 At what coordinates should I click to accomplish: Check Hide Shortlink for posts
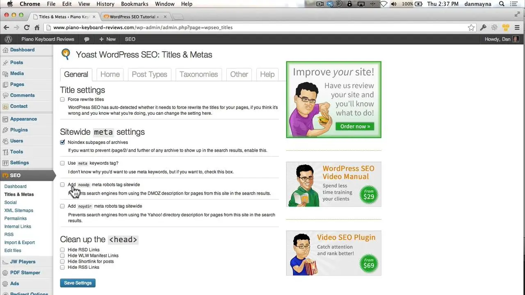click(62, 261)
